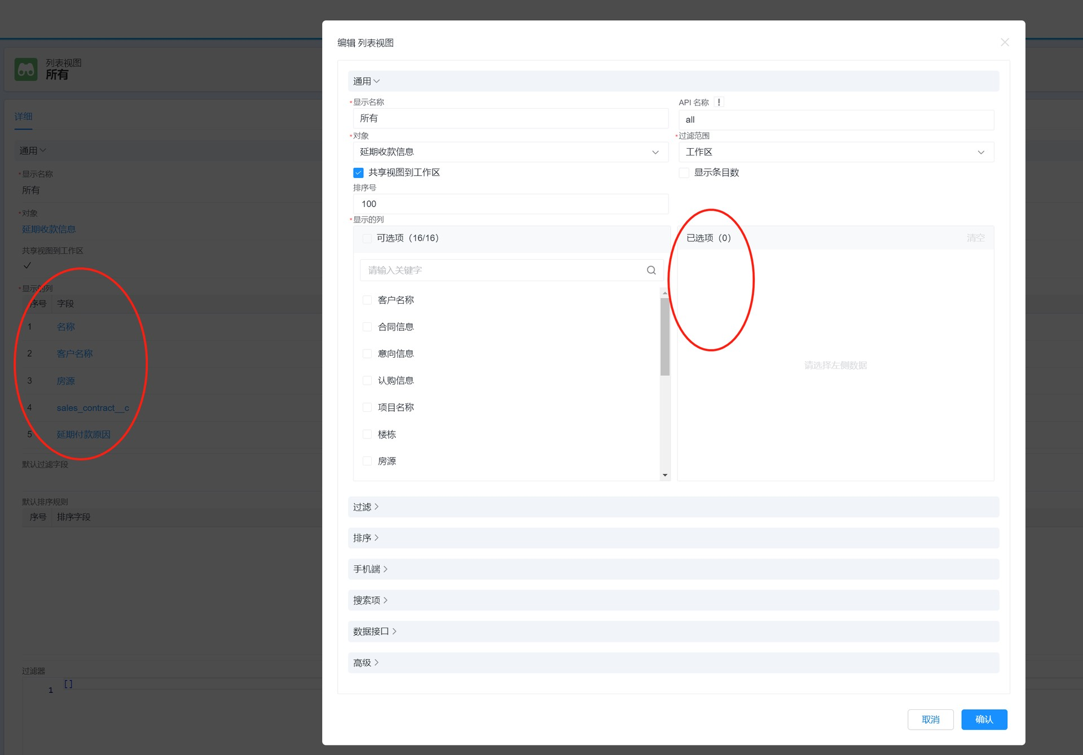Click 清空 to clear selected items

[976, 238]
